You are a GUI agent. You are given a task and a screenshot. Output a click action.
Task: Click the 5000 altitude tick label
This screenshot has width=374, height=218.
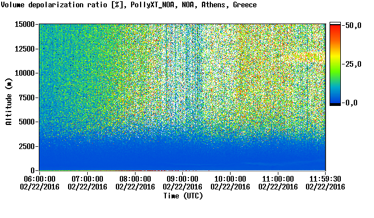point(27,122)
